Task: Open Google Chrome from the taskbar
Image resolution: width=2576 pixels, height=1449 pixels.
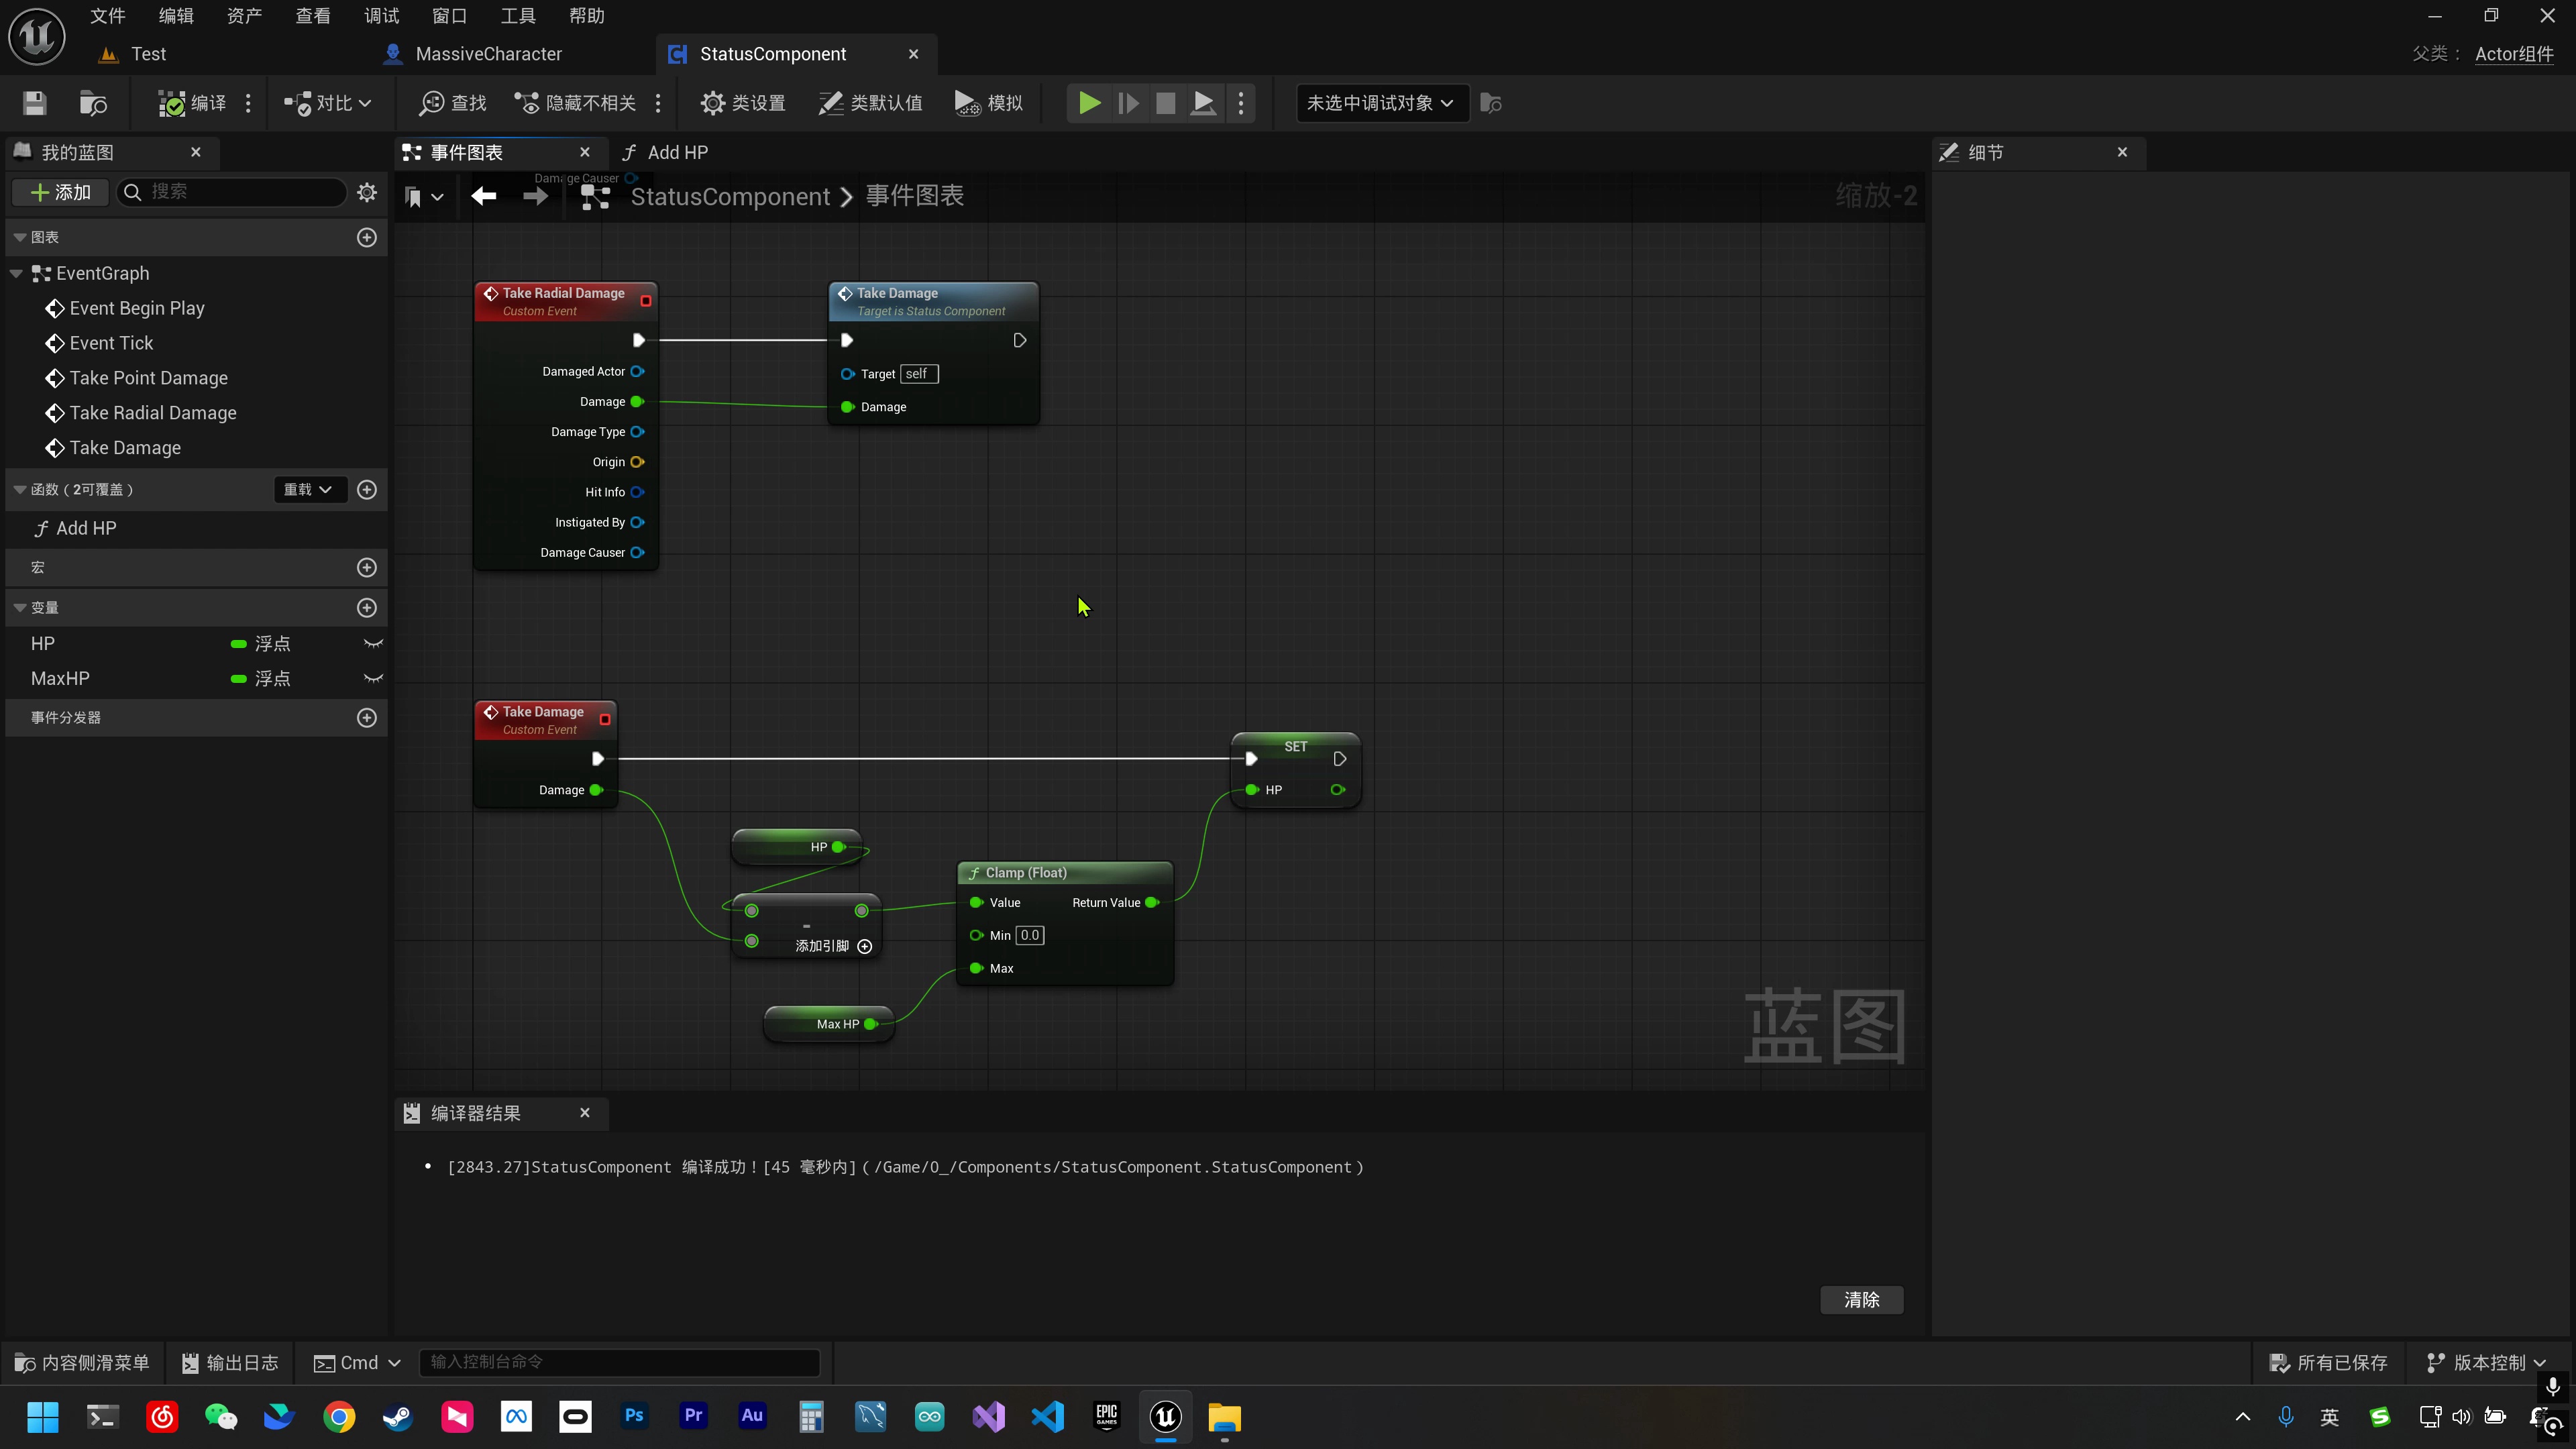Action: click(339, 1416)
